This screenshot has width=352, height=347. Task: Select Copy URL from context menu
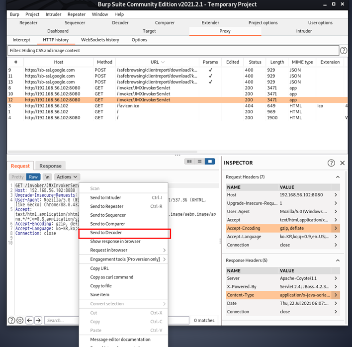tap(123, 268)
